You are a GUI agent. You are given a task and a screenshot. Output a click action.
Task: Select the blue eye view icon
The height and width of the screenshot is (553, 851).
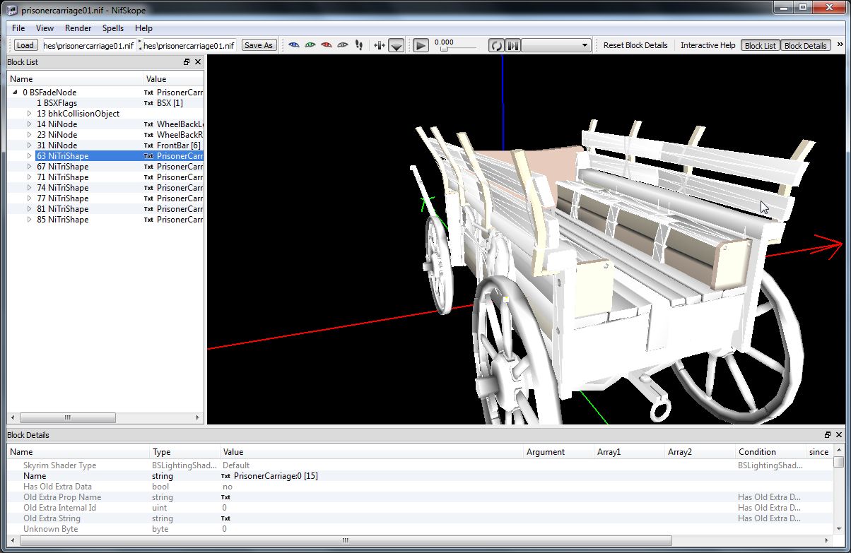click(x=294, y=45)
